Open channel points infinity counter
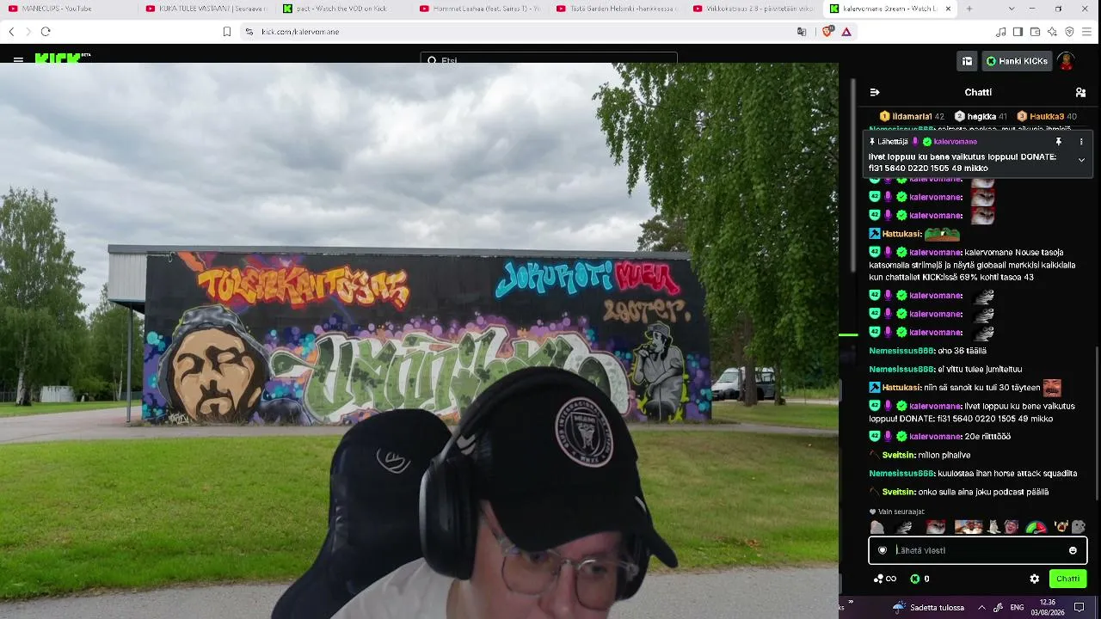 (x=885, y=579)
